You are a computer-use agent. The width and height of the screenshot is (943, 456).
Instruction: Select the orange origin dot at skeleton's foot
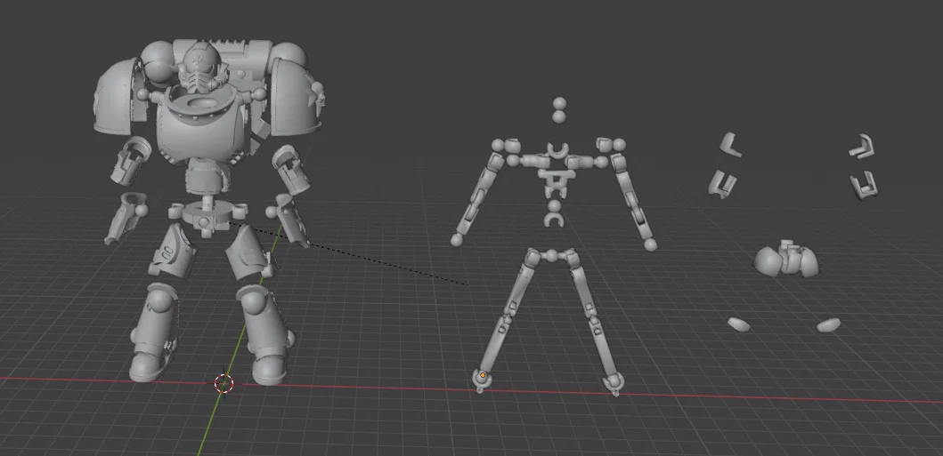tap(483, 376)
